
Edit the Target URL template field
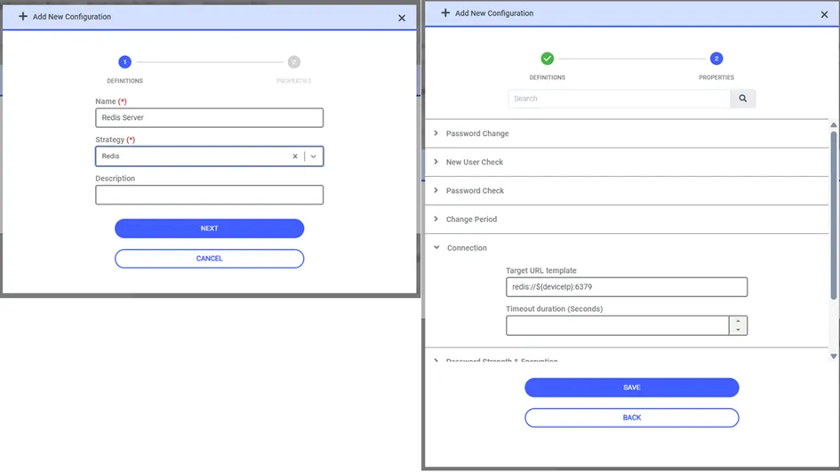coord(627,287)
